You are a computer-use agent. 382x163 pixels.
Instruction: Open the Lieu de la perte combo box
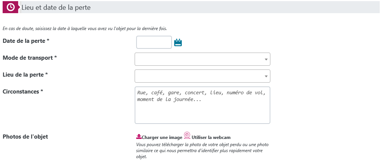click(x=199, y=76)
